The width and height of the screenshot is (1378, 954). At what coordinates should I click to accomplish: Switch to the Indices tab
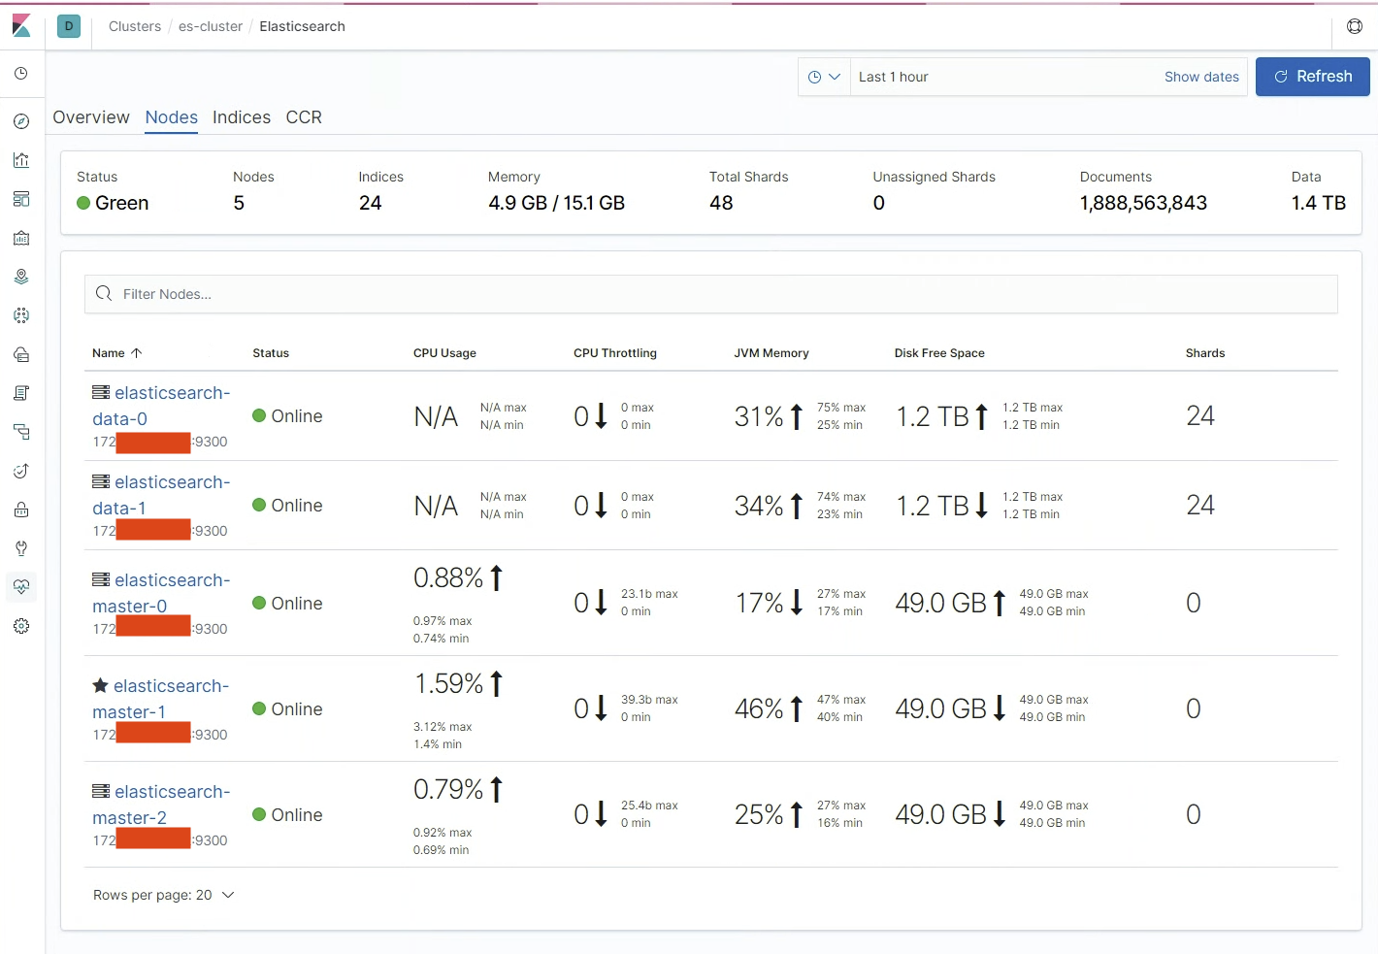[x=242, y=117]
